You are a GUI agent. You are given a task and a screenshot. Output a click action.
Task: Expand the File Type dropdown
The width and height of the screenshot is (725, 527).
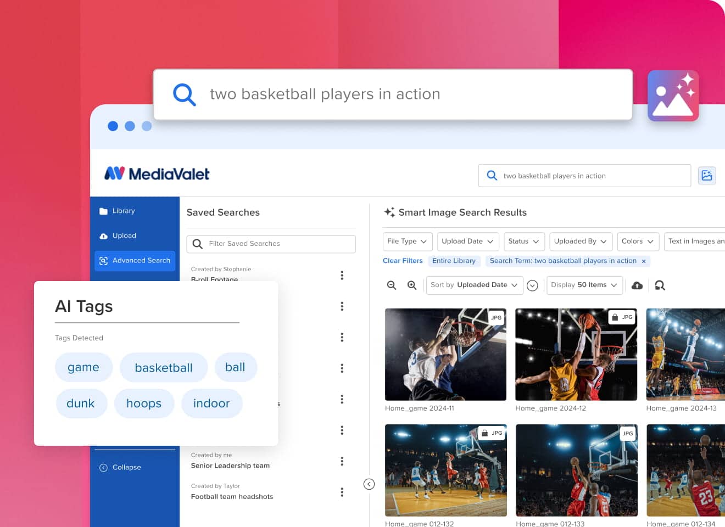pos(407,242)
